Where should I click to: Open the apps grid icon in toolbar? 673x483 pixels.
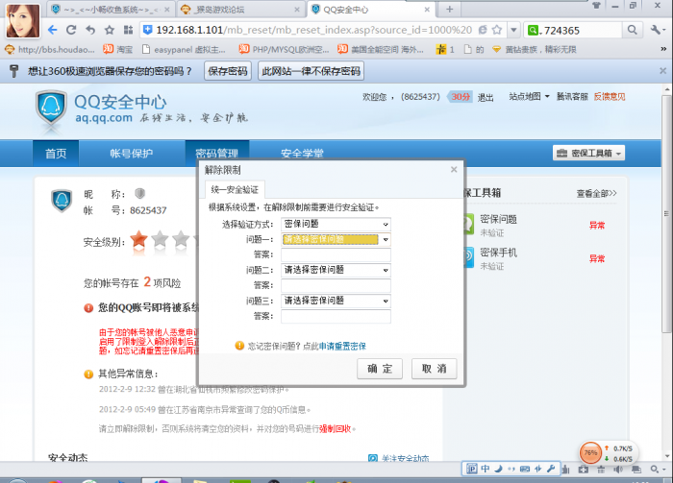pos(128,30)
